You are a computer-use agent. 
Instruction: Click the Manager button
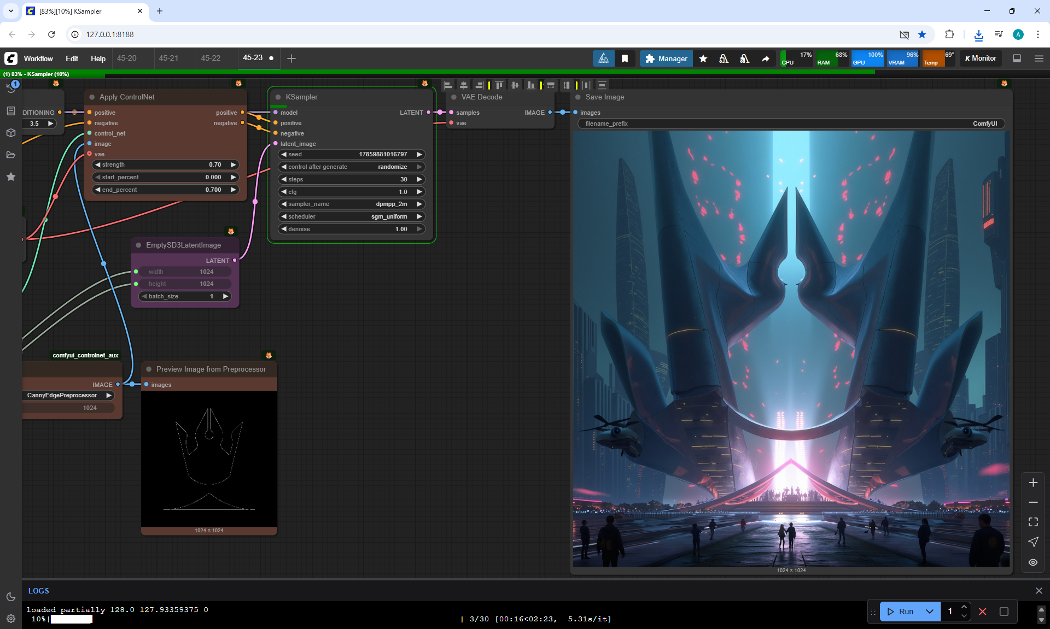pyautogui.click(x=666, y=58)
